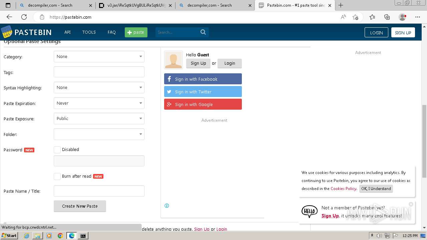
Task: Click the green paste button
Action: coord(136,32)
